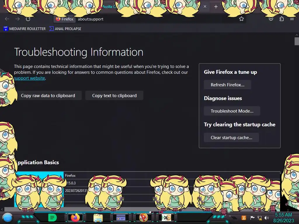Click the Firefox identity box in address bar

(65, 19)
